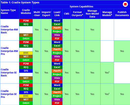Click CMS Yes in Enterprise-RM Basic row
The width and height of the screenshot is (130, 105).
click(67, 30)
